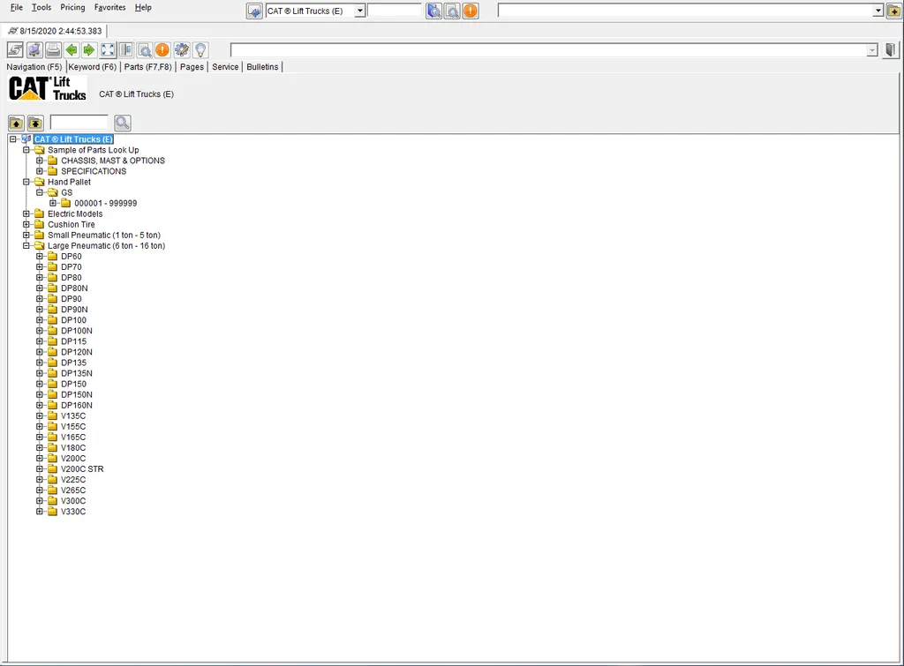Switch to the Service tab
This screenshot has width=904, height=666.
(225, 67)
